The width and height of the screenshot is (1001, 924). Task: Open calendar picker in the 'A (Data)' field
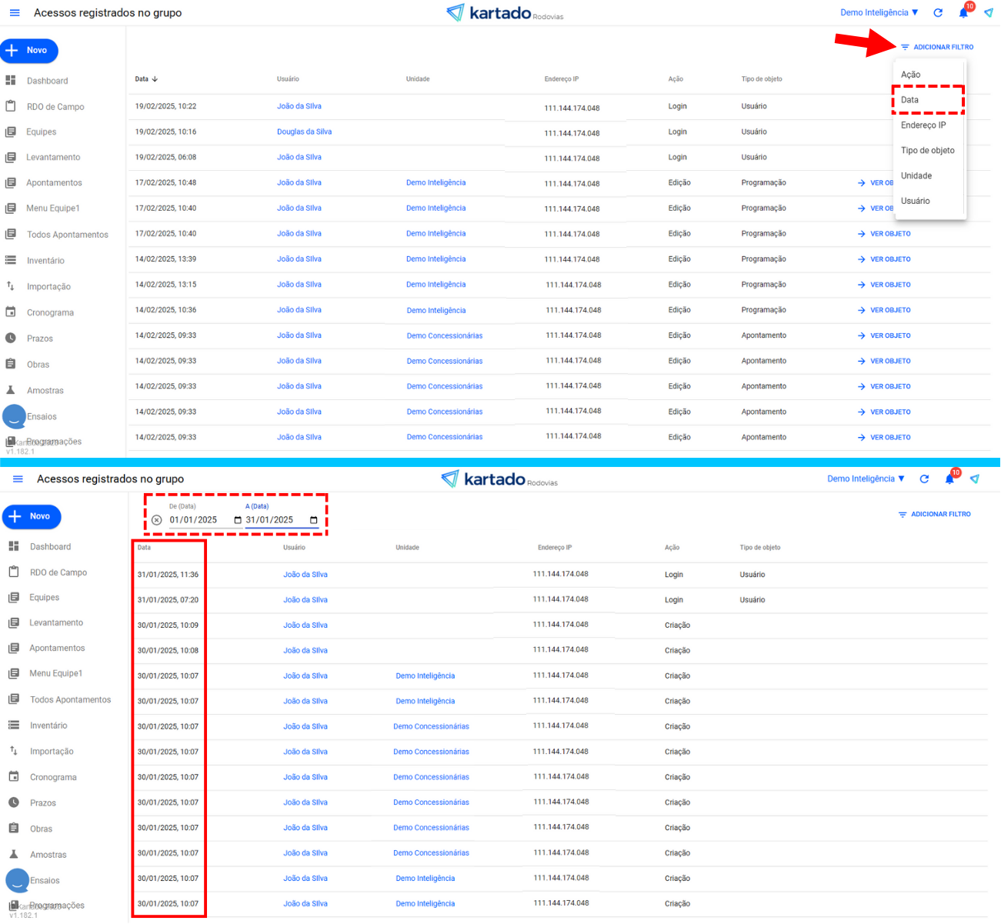coord(314,520)
